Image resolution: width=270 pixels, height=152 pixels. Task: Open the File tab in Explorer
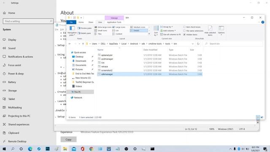click(71, 22)
